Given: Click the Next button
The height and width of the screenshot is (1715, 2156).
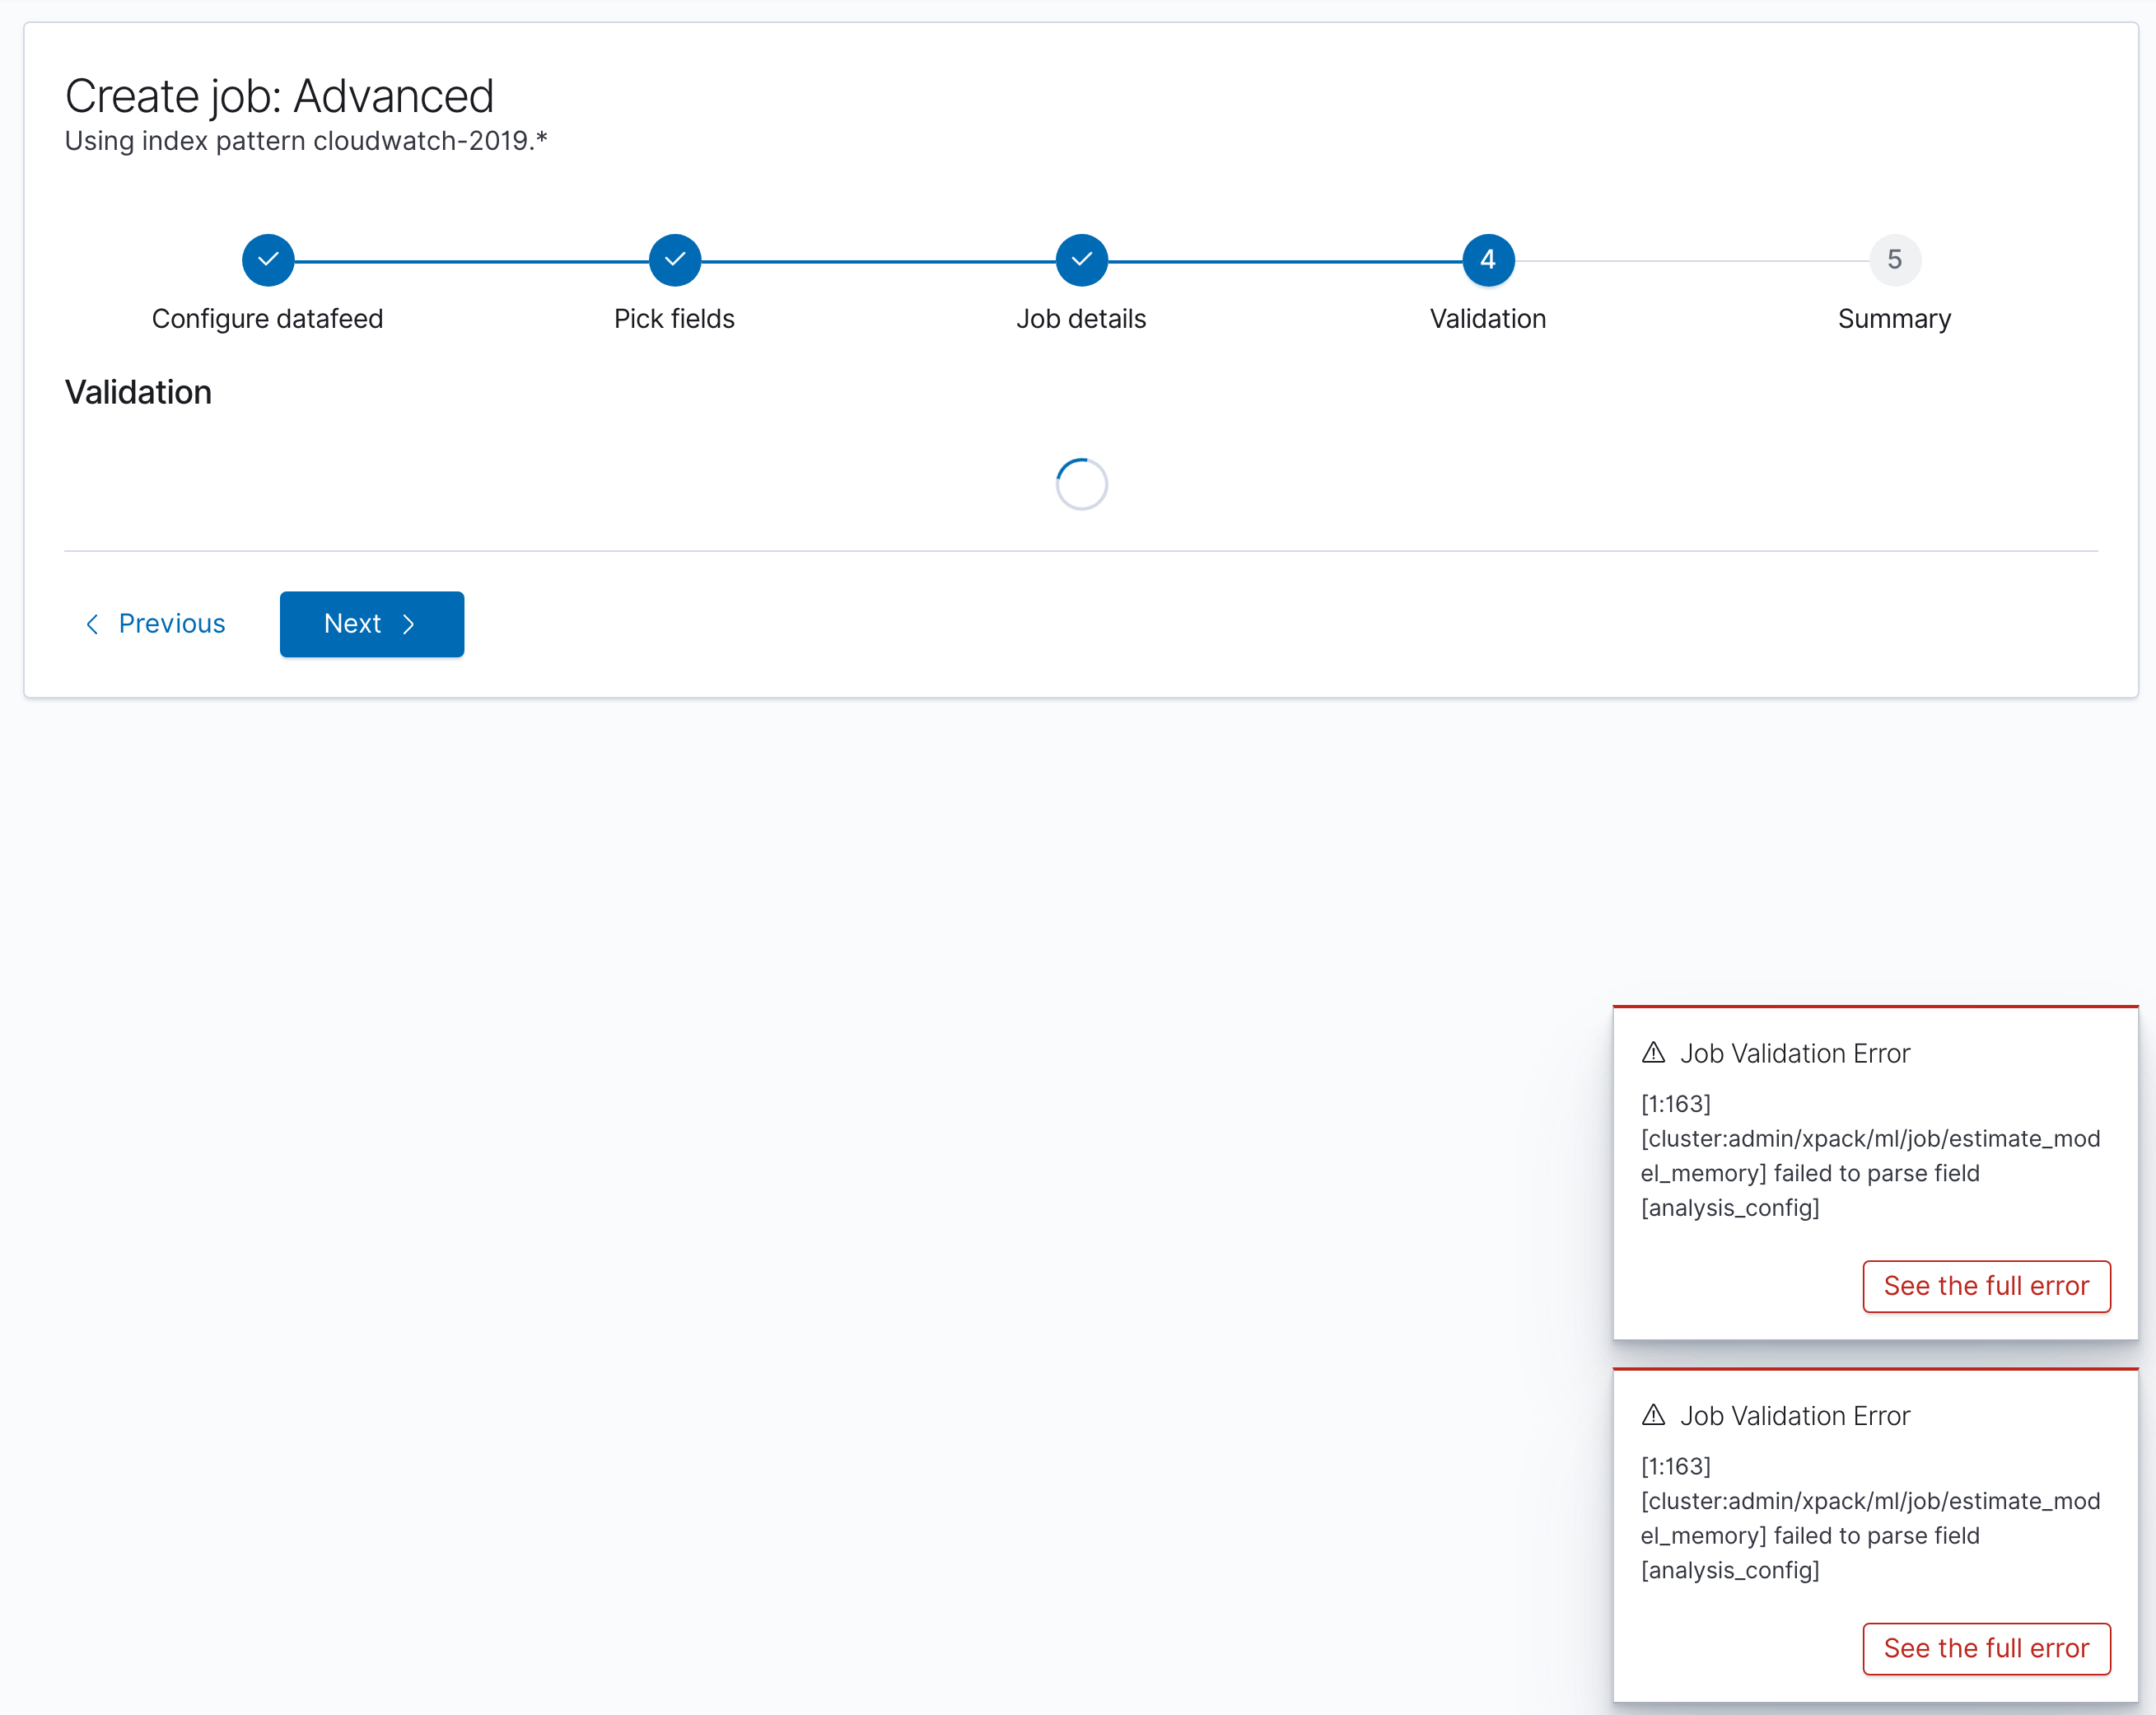Looking at the screenshot, I should coord(371,623).
